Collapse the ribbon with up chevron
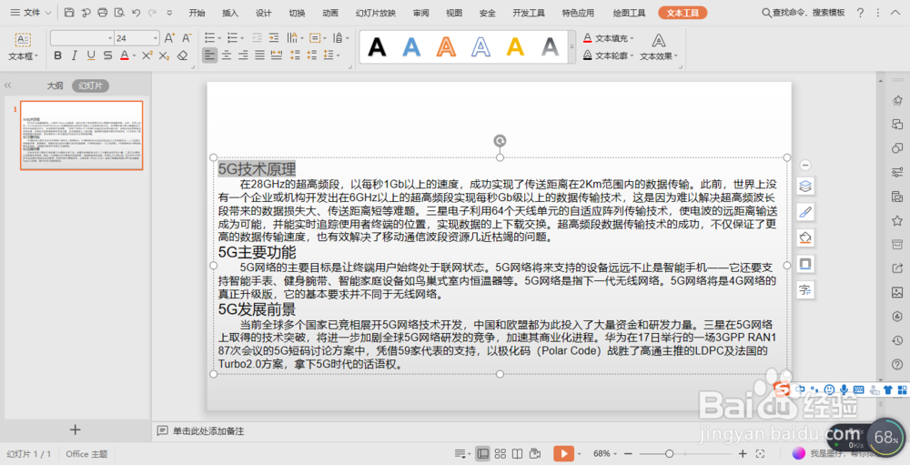 (x=895, y=13)
